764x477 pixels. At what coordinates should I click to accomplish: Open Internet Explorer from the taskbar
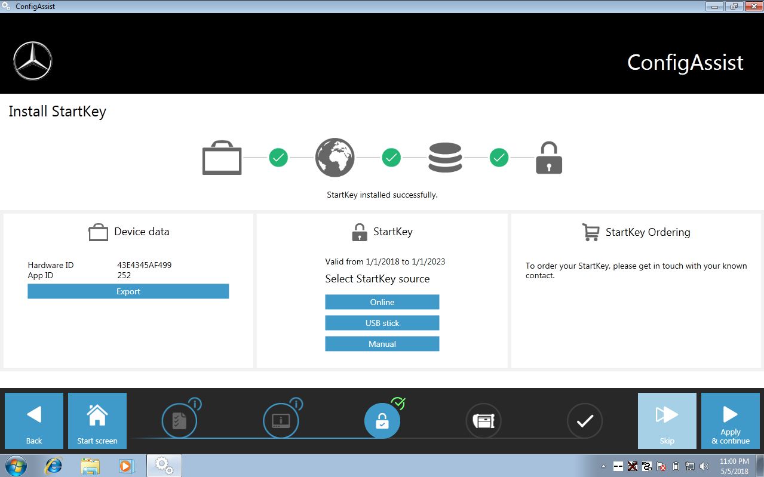tap(54, 466)
